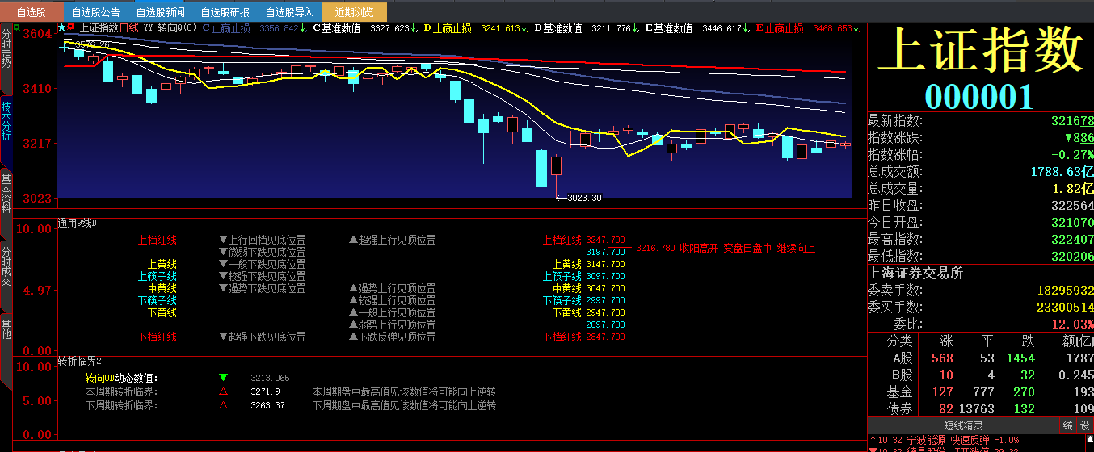
Task: Click the 自选股导入 button
Action: tap(289, 12)
